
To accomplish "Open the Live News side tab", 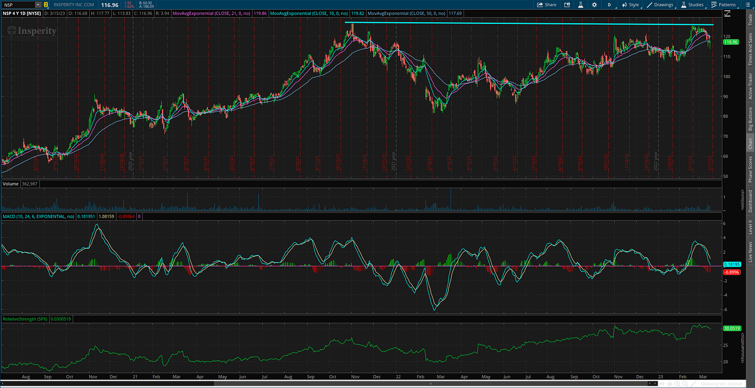I will point(750,251).
